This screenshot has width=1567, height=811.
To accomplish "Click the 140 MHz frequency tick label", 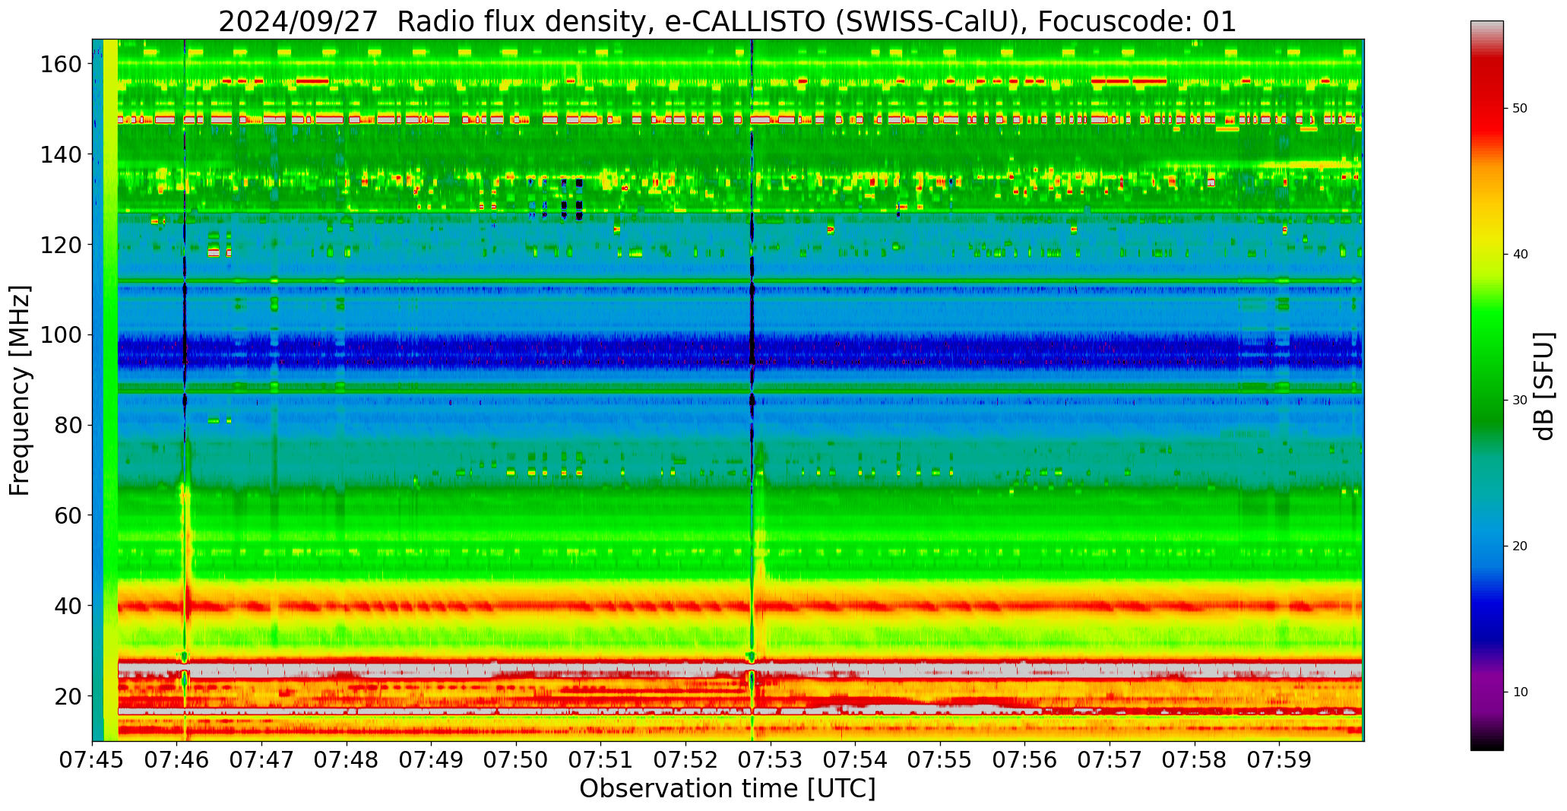I will pyautogui.click(x=61, y=155).
